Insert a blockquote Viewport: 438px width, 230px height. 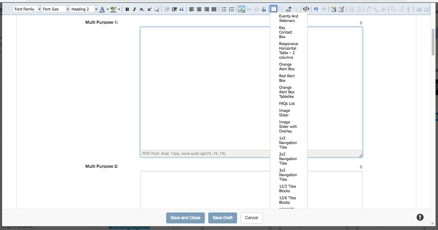[x=182, y=9]
